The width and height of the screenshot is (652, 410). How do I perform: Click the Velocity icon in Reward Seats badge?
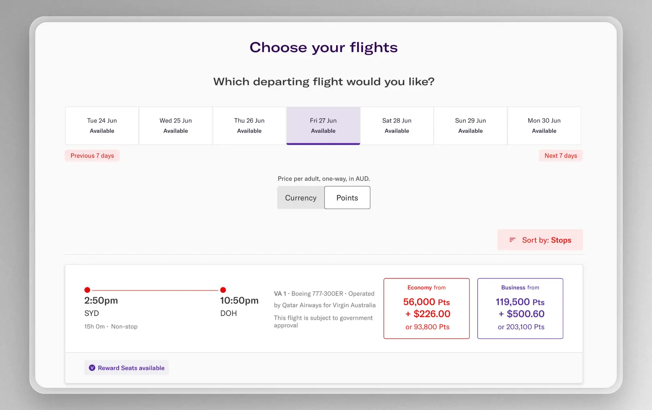92,368
